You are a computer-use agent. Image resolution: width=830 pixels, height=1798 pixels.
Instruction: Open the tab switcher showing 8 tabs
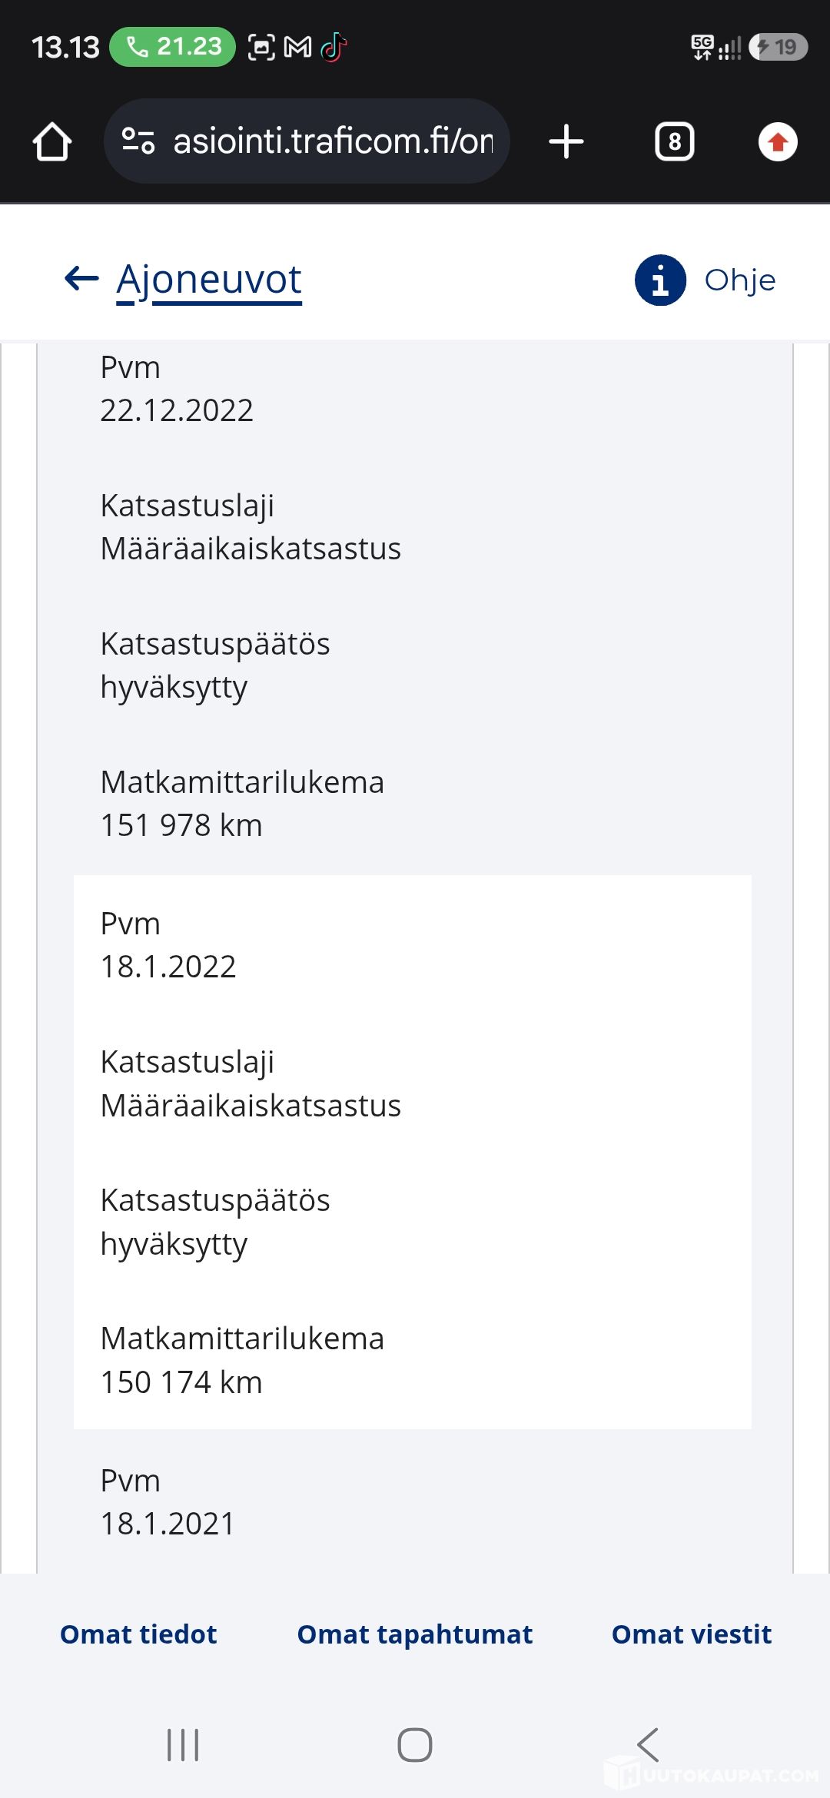point(674,142)
